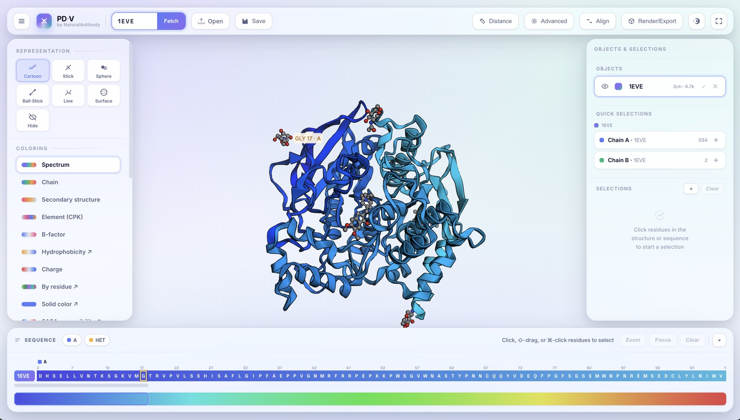This screenshot has width=740, height=420.
Task: Click the PDB ID input field
Action: coord(135,21)
